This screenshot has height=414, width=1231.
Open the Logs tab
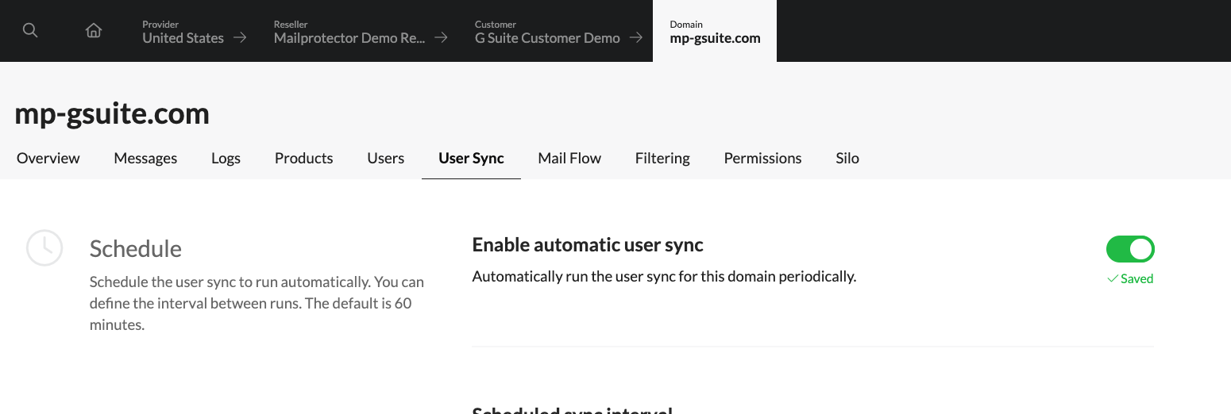[x=226, y=158]
